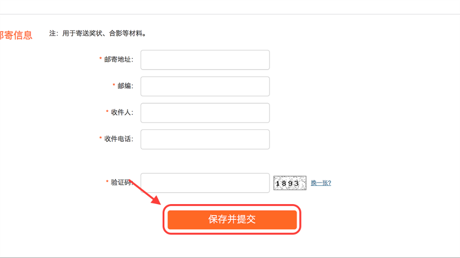Image resolution: width=460 pixels, height=258 pixels.
Task: Click the 邮寄地址 input field
Action: pyautogui.click(x=205, y=60)
